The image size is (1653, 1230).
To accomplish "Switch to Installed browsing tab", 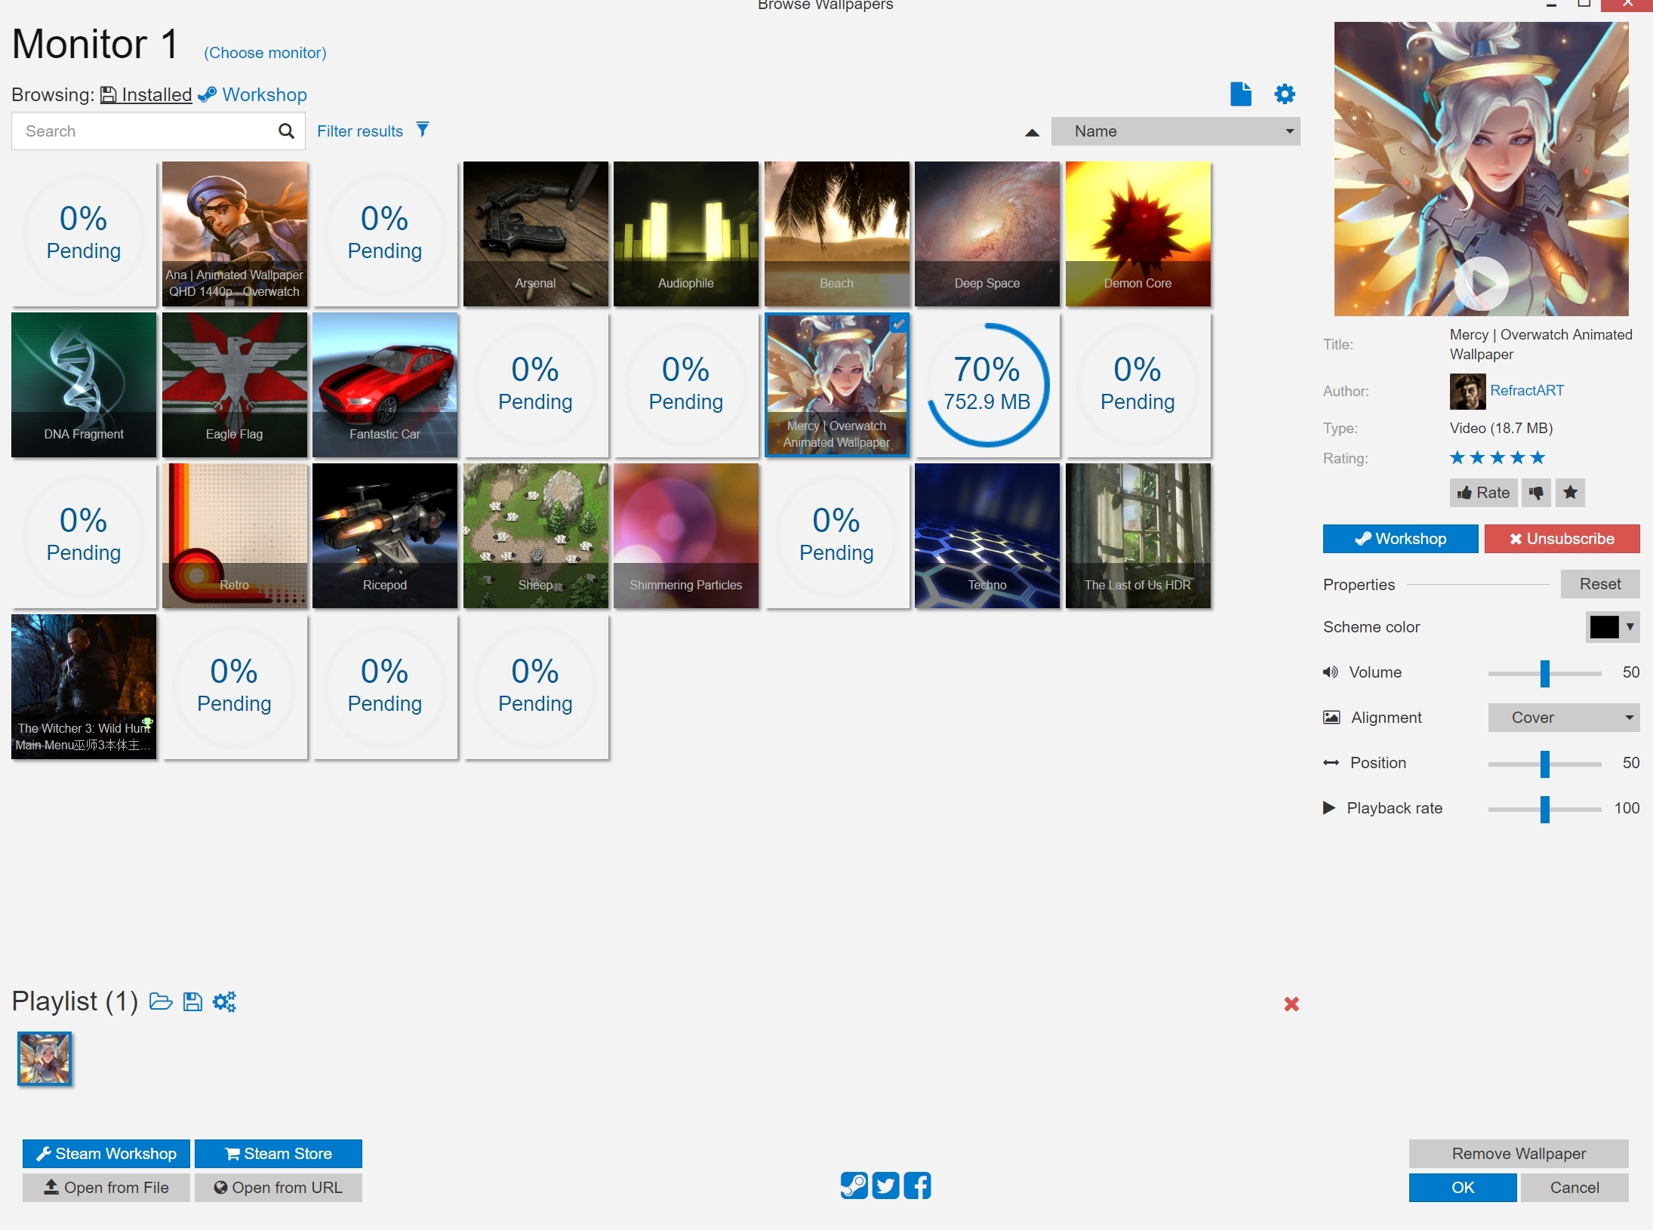I will 146,94.
